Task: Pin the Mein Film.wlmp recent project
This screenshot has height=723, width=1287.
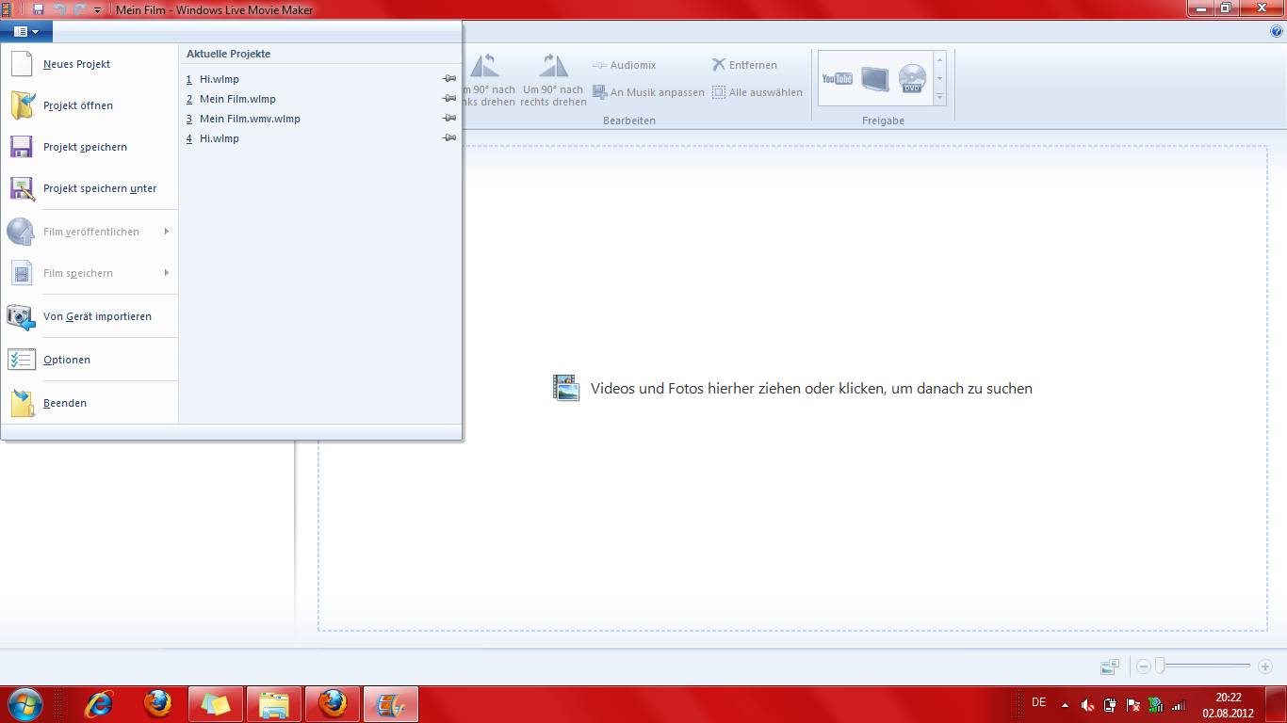Action: pos(449,99)
